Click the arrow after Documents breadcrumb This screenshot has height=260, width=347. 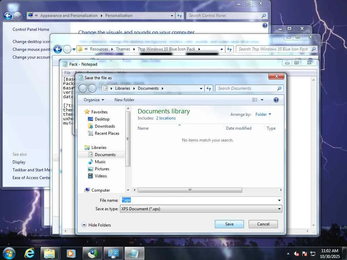click(x=162, y=88)
